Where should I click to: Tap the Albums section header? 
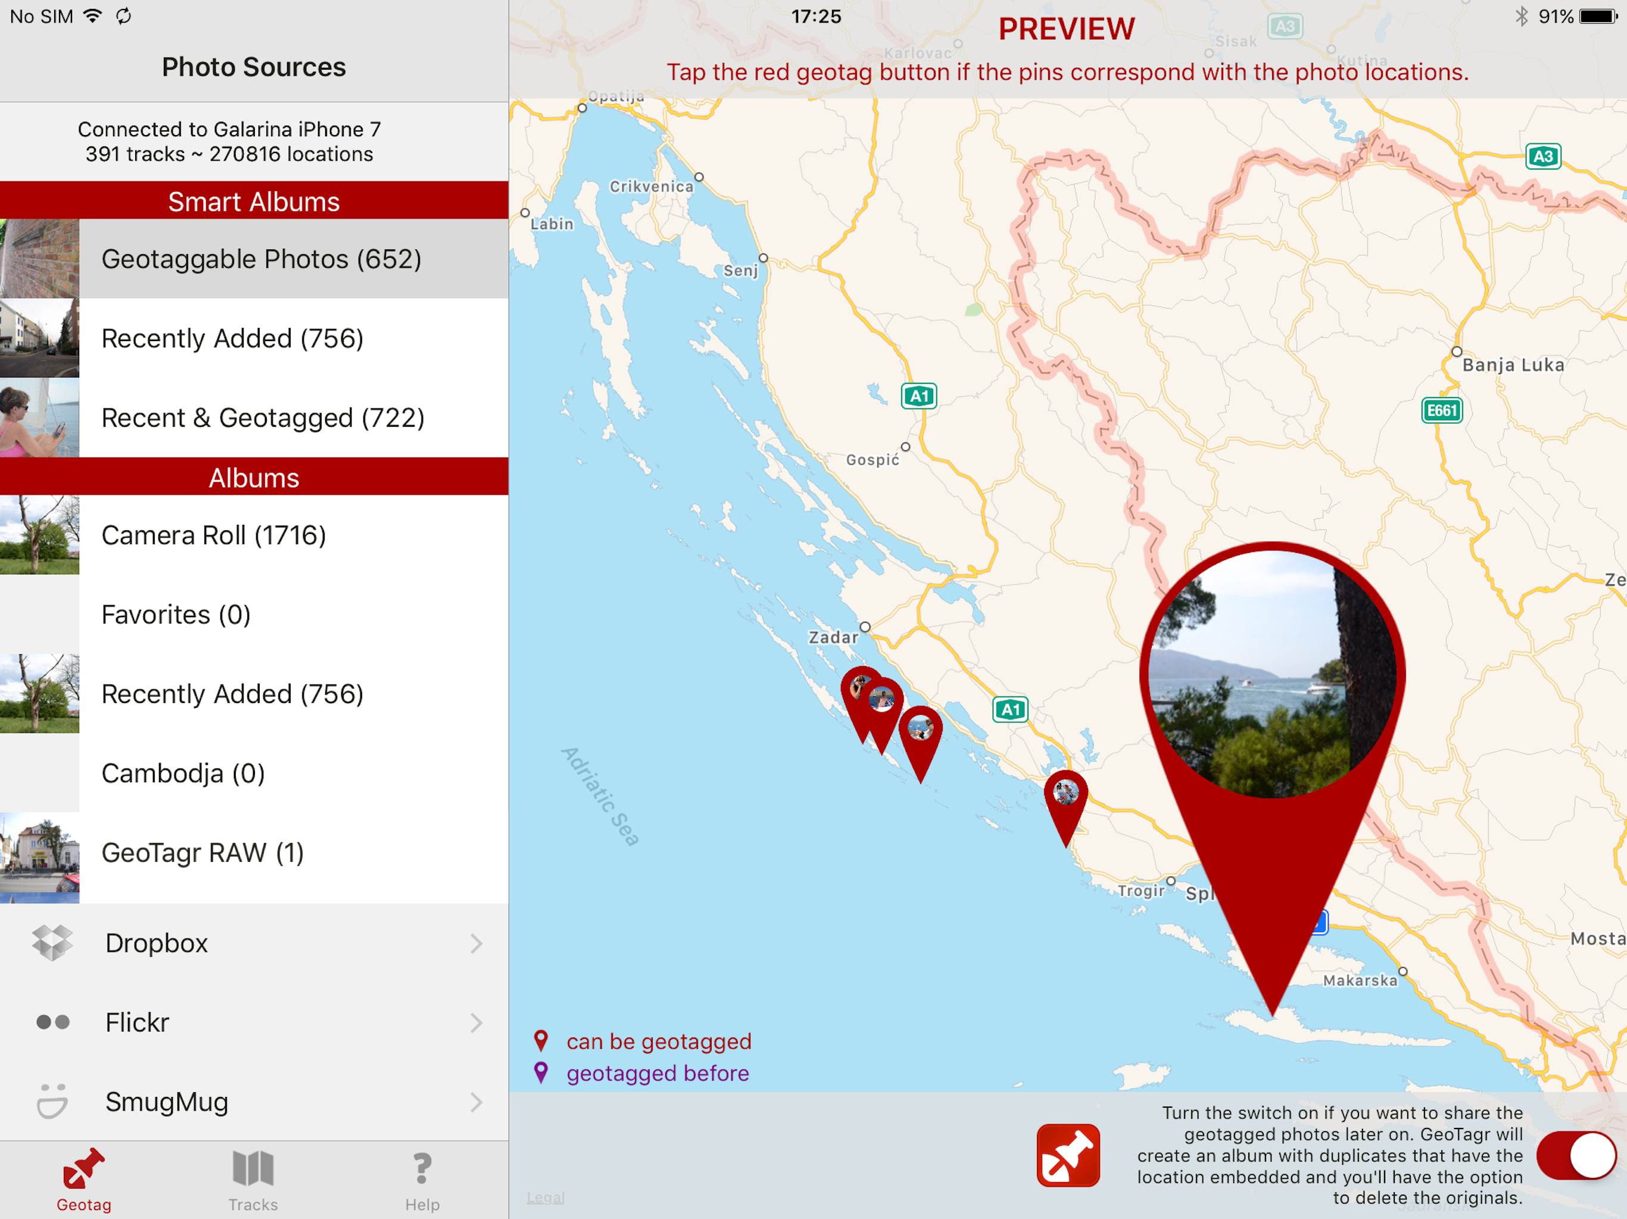point(254,477)
